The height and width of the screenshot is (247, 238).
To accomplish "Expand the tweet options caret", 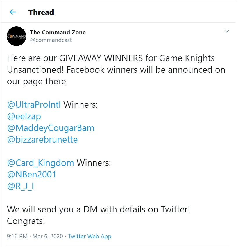I will [x=227, y=31].
